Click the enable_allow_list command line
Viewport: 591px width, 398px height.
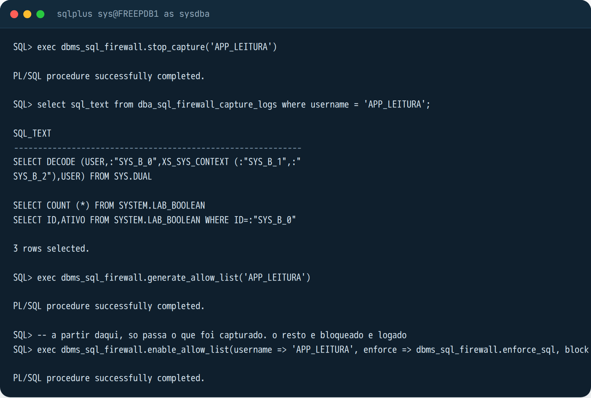pyautogui.click(x=301, y=350)
